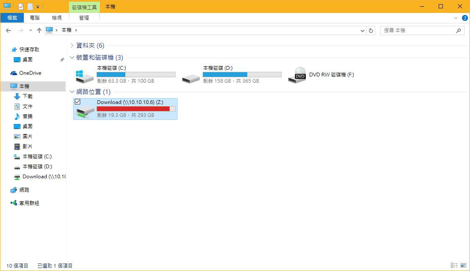The image size is (470, 271).
Task: Click the 搜尋 本機 search box
Action: pyautogui.click(x=418, y=30)
